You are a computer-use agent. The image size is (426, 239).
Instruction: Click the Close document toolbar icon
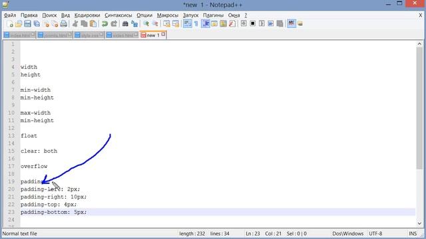[46, 24]
